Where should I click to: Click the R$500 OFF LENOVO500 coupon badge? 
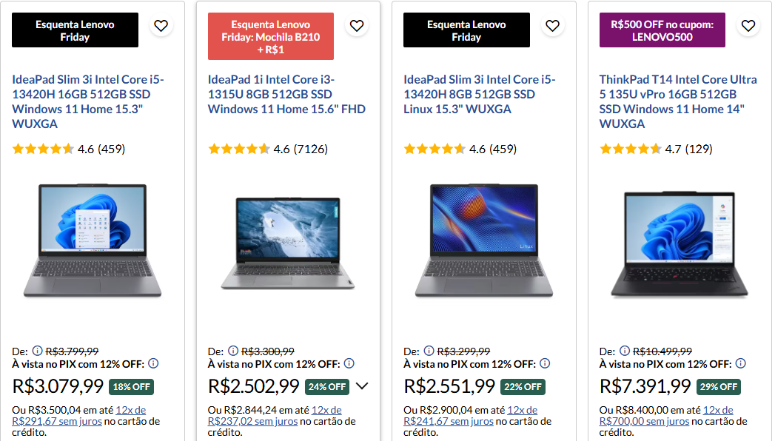[662, 30]
